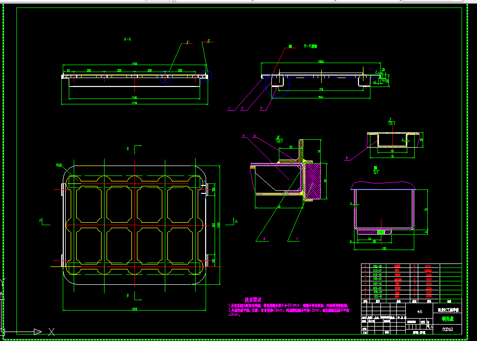Pick the 100 dimension under detail III
Viewport: 477px width, 341px height.
[x=384, y=249]
